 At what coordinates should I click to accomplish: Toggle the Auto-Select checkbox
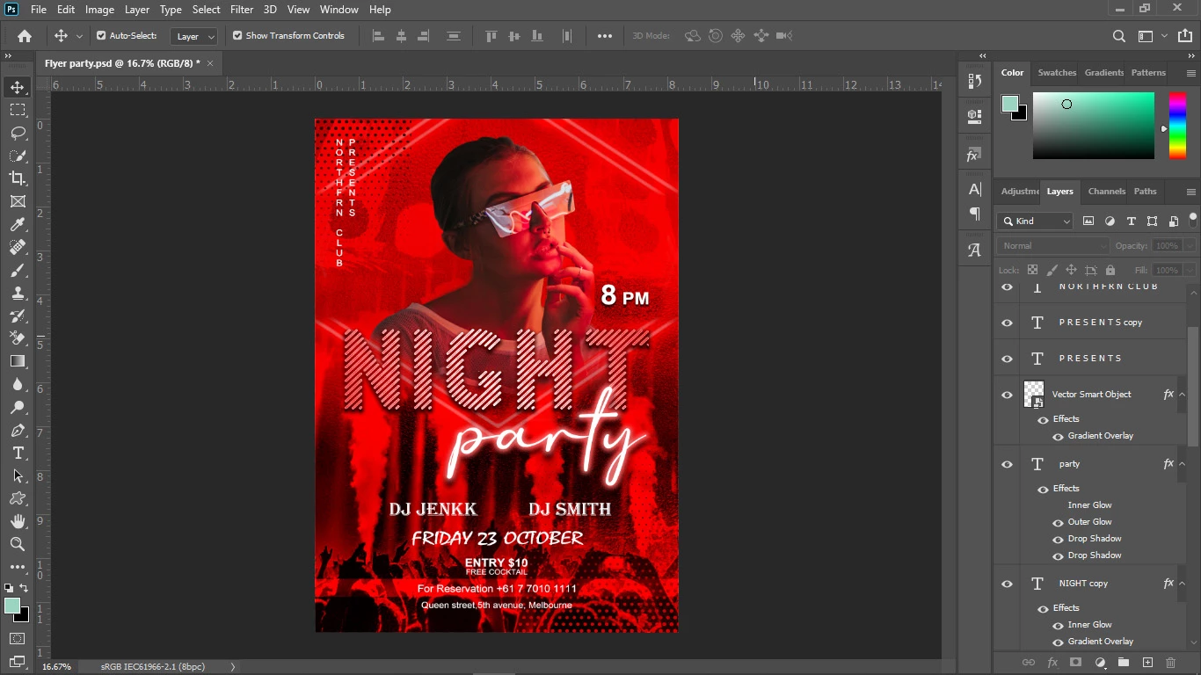(x=101, y=36)
